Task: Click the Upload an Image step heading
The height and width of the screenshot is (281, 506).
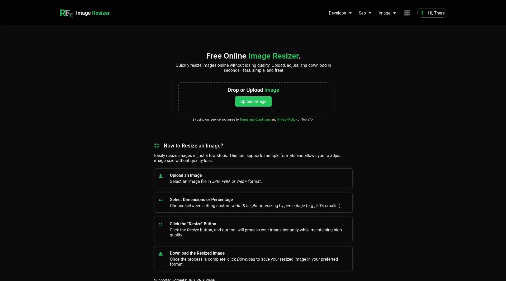Action: pos(186,175)
